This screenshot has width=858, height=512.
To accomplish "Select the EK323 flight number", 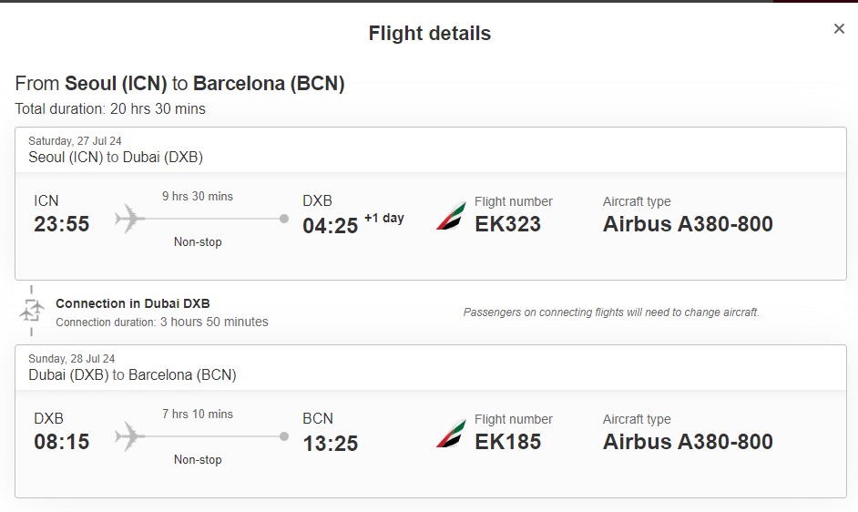I will pos(508,224).
